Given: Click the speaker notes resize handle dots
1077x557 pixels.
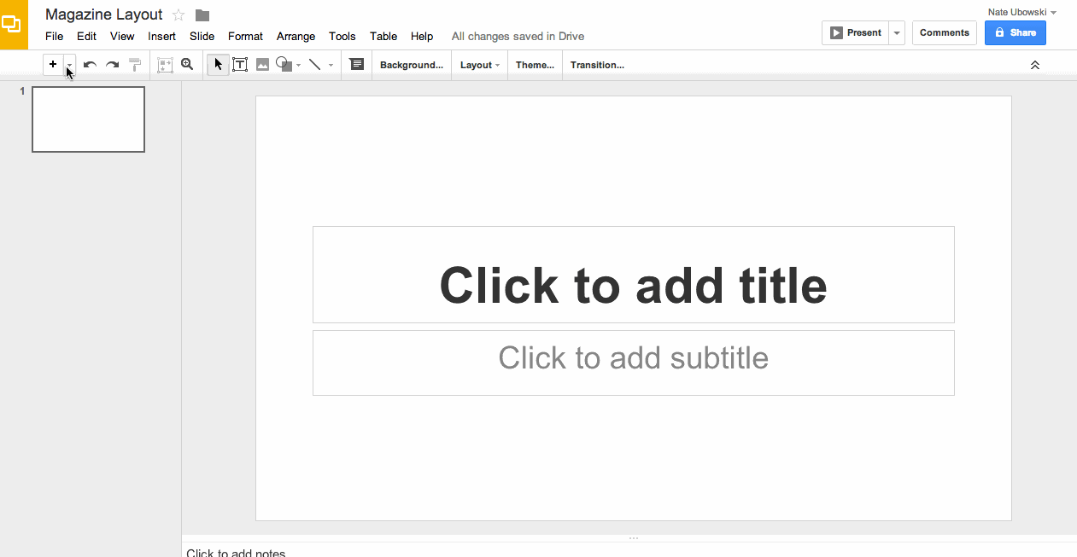Looking at the screenshot, I should 634,538.
